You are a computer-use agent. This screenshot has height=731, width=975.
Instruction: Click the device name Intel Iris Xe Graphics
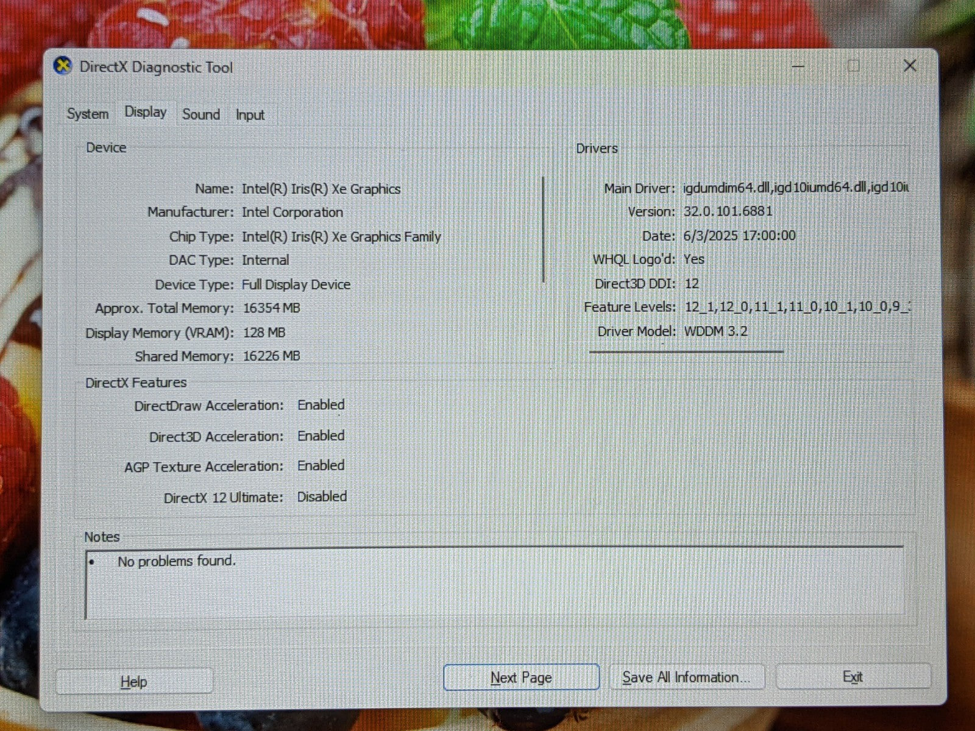pos(321,189)
